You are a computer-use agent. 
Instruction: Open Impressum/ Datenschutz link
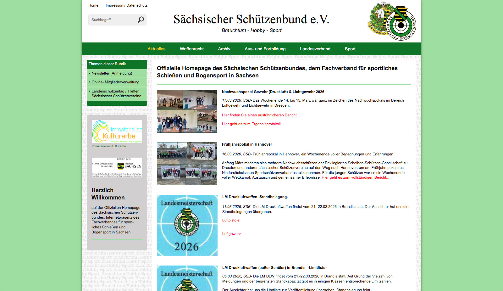(126, 5)
